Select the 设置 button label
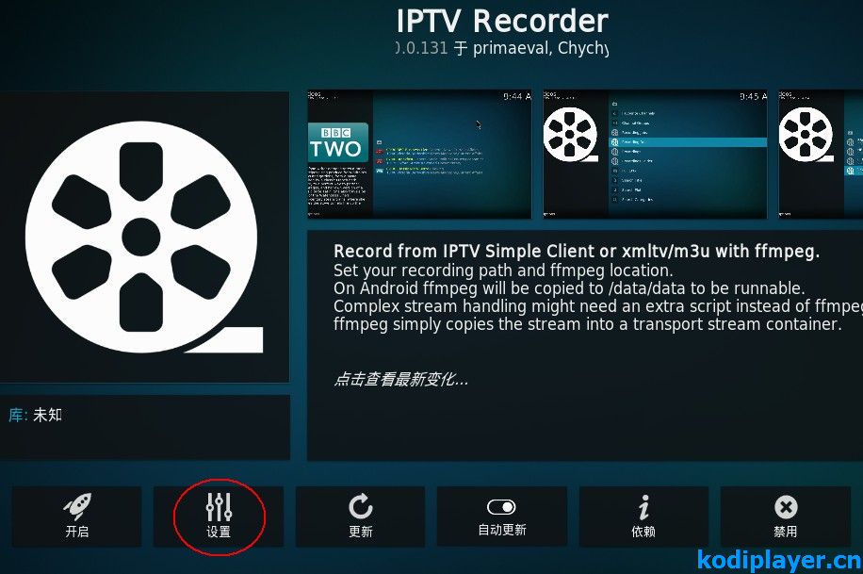 pos(219,532)
